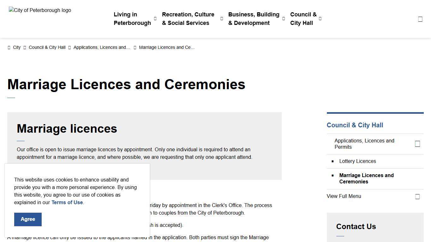Image resolution: width=431 pixels, height=242 pixels.
Task: Click the Agree button for cookies
Action: pos(28,219)
